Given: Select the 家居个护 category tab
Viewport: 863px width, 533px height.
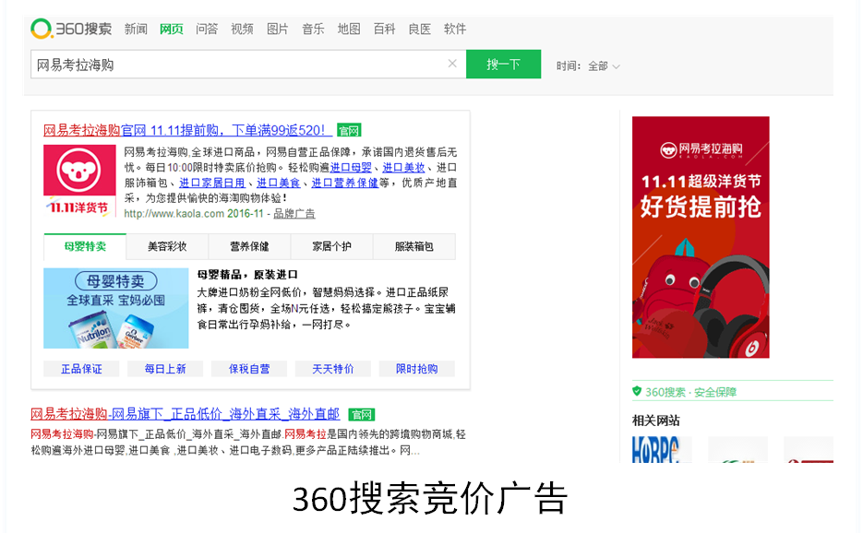Looking at the screenshot, I should (332, 246).
